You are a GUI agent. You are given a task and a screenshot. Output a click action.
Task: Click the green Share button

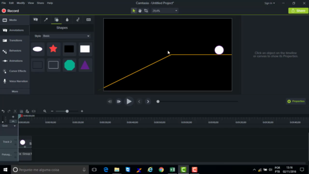298,11
